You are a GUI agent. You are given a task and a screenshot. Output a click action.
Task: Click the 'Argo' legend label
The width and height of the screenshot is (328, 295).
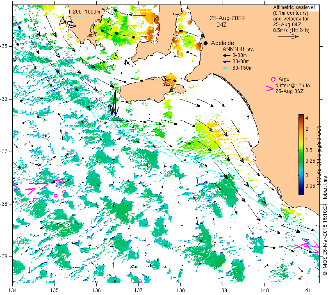[284, 79]
